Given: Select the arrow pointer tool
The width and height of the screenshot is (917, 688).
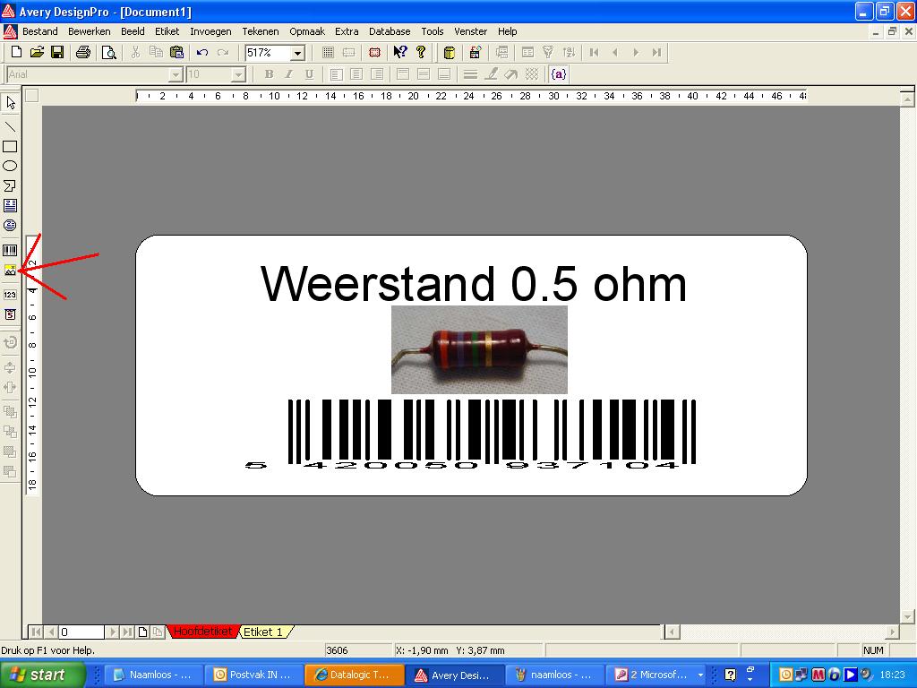Looking at the screenshot, I should pyautogui.click(x=11, y=103).
